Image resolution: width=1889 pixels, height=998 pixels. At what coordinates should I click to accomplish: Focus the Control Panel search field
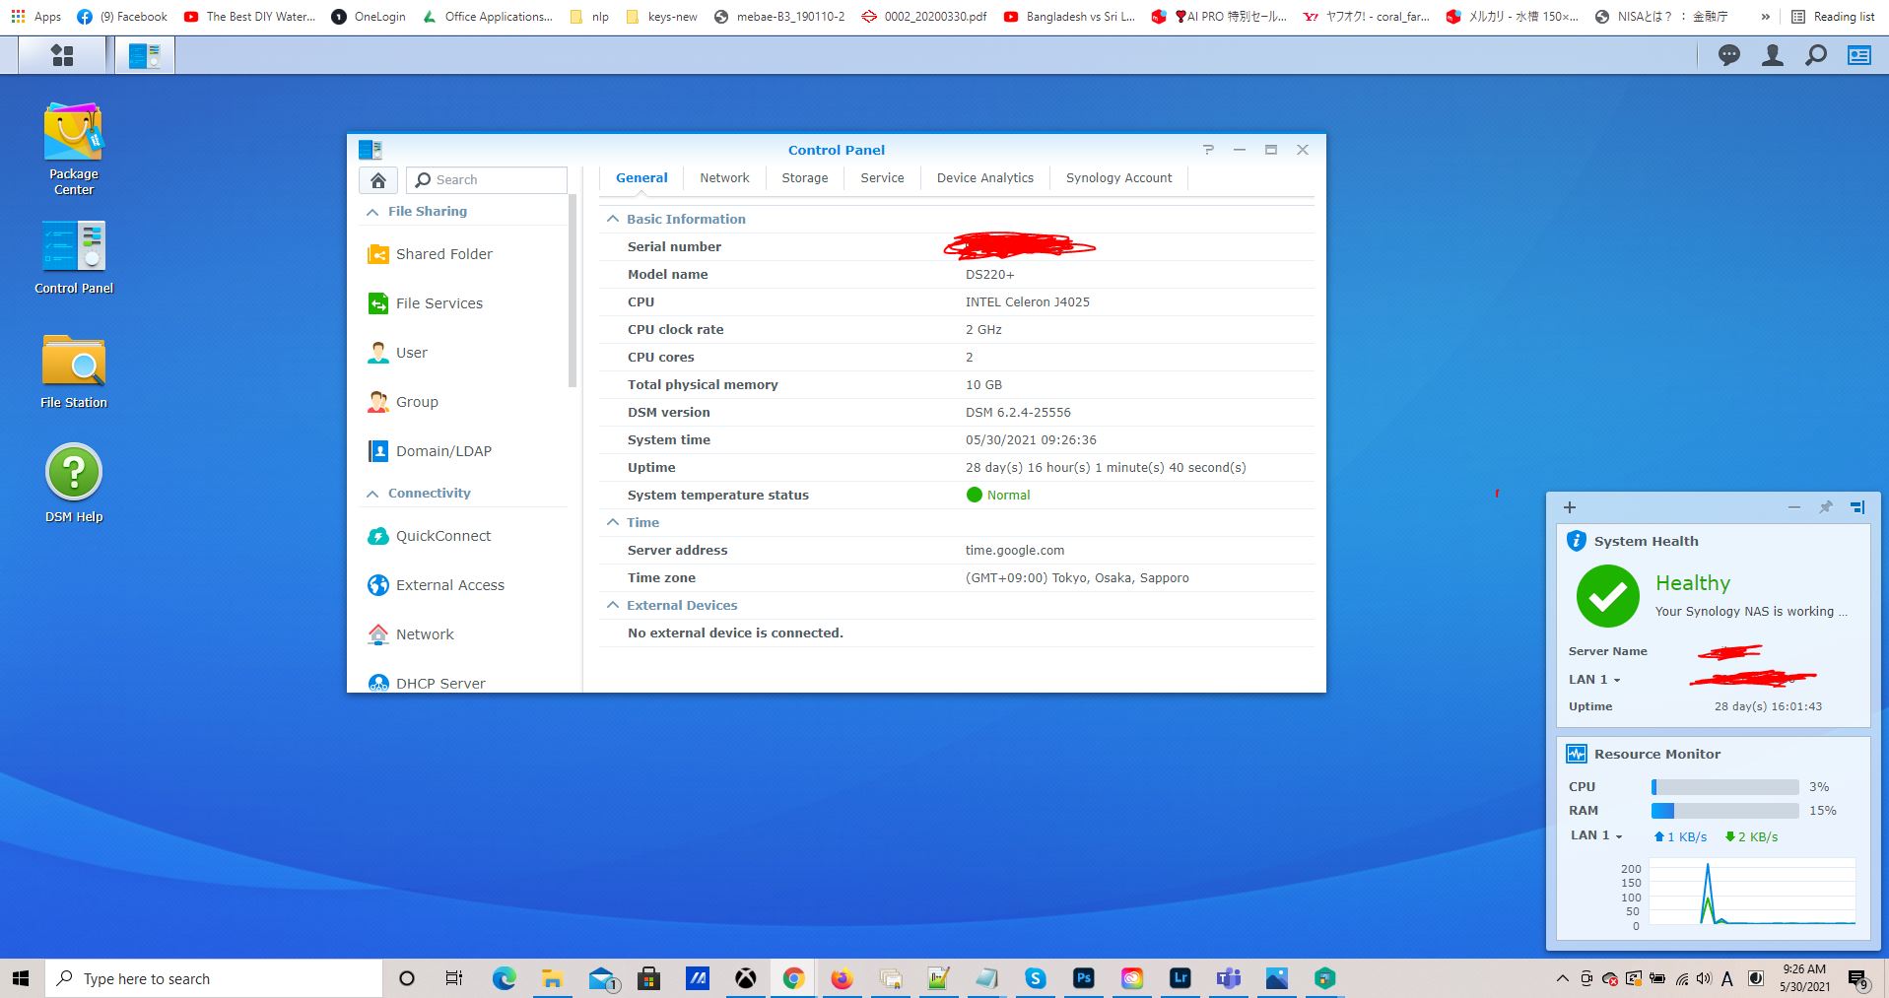[487, 179]
